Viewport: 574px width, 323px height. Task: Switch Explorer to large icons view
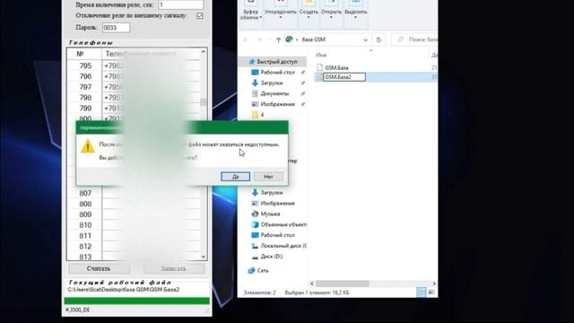coord(431,292)
